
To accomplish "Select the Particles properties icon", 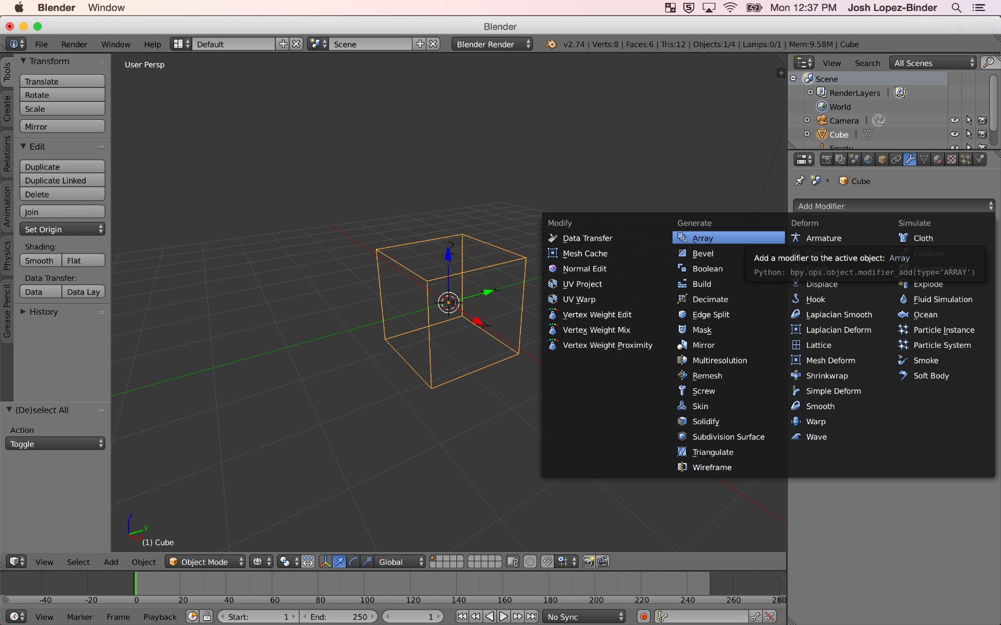I will (x=966, y=160).
